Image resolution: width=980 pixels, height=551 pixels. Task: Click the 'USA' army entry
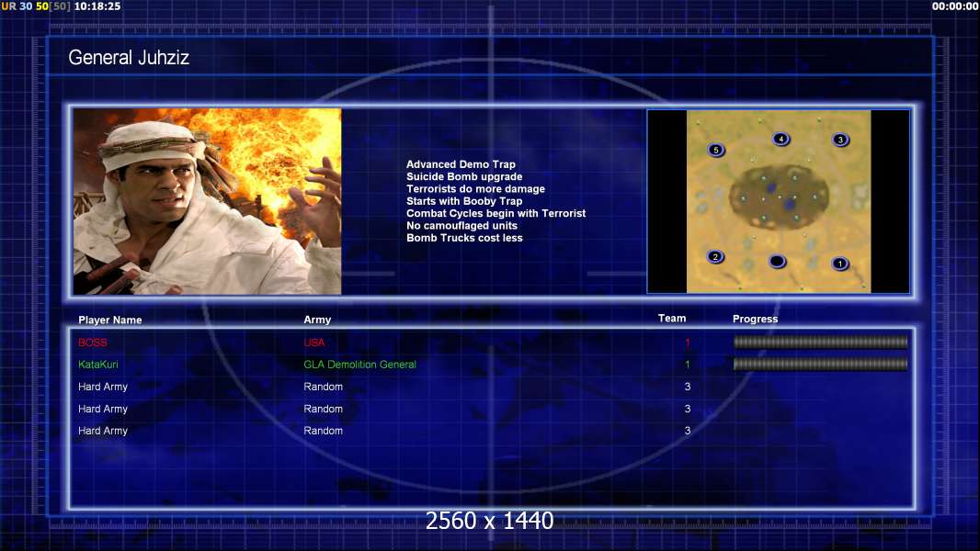[314, 343]
